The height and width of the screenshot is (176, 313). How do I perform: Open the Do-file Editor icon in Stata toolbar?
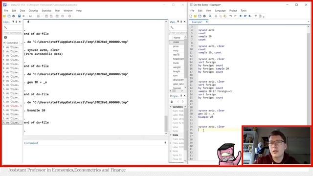(38, 16)
